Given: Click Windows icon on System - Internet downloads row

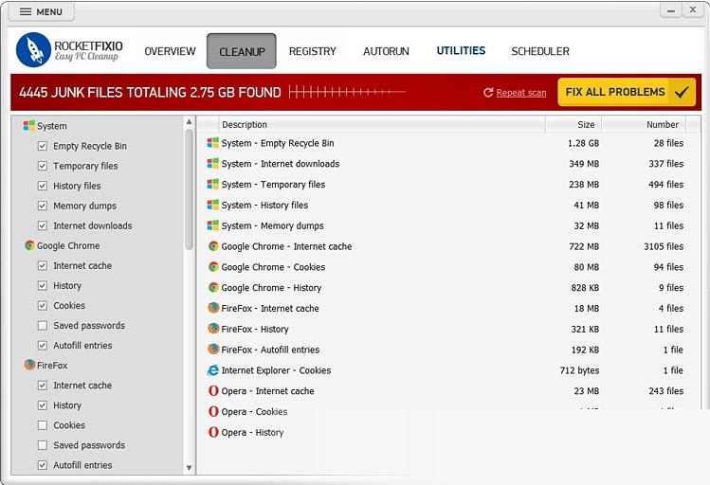Looking at the screenshot, I should (213, 164).
